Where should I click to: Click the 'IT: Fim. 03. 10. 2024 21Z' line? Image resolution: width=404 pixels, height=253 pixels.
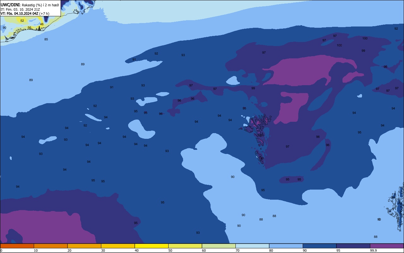pos(20,9)
